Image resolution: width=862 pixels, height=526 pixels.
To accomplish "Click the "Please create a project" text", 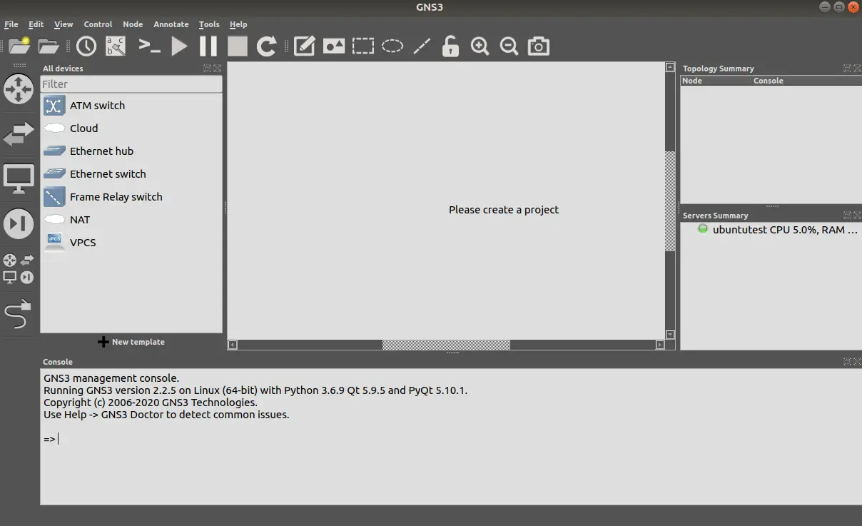I will 504,210.
